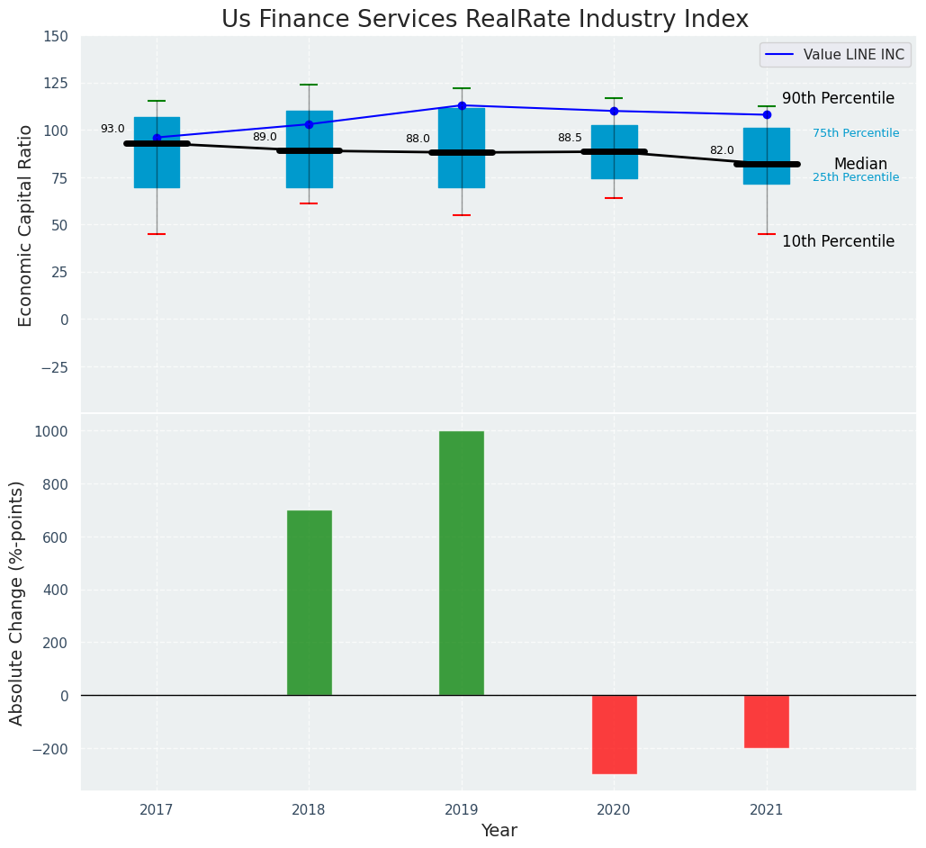Click the blue 2018 percentile box
The image size is (926, 848).
click(310, 149)
